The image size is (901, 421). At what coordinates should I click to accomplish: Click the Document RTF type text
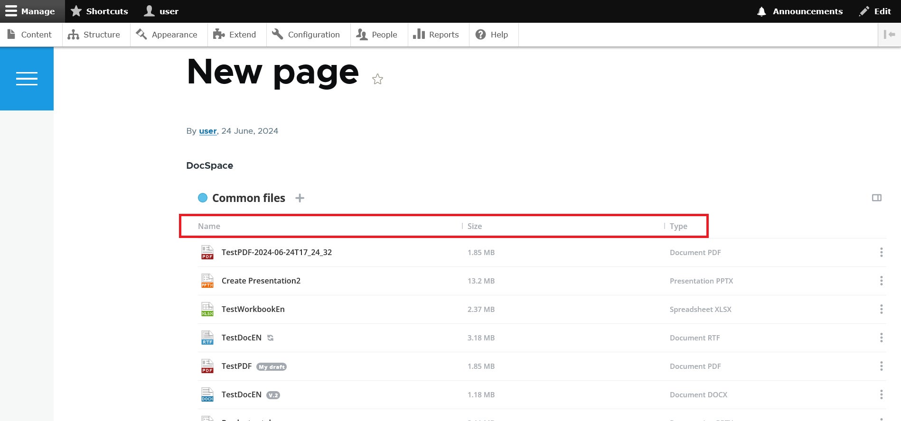tap(695, 338)
